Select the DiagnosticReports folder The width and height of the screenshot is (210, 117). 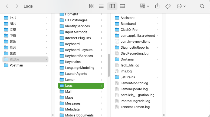[x=136, y=48]
